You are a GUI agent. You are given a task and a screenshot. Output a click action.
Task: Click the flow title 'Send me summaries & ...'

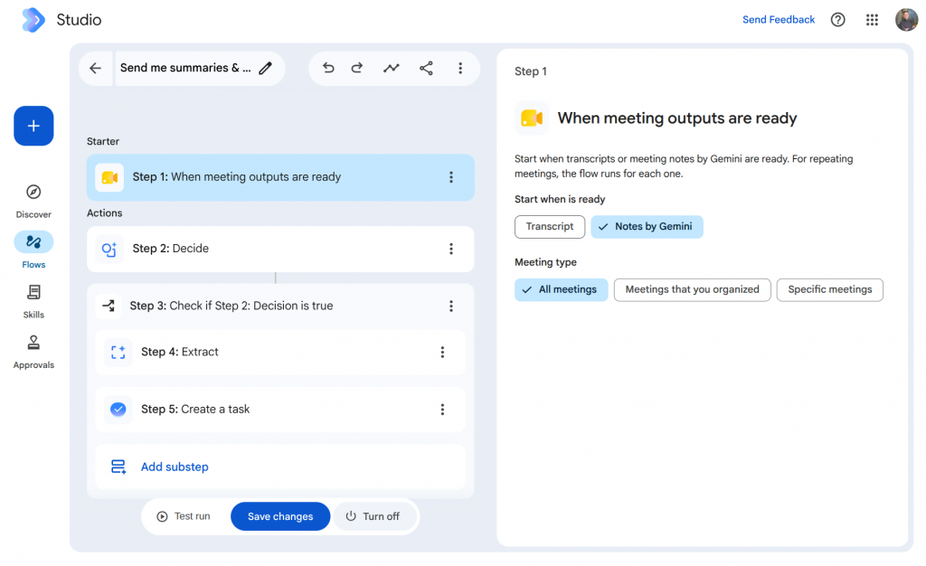tap(185, 69)
